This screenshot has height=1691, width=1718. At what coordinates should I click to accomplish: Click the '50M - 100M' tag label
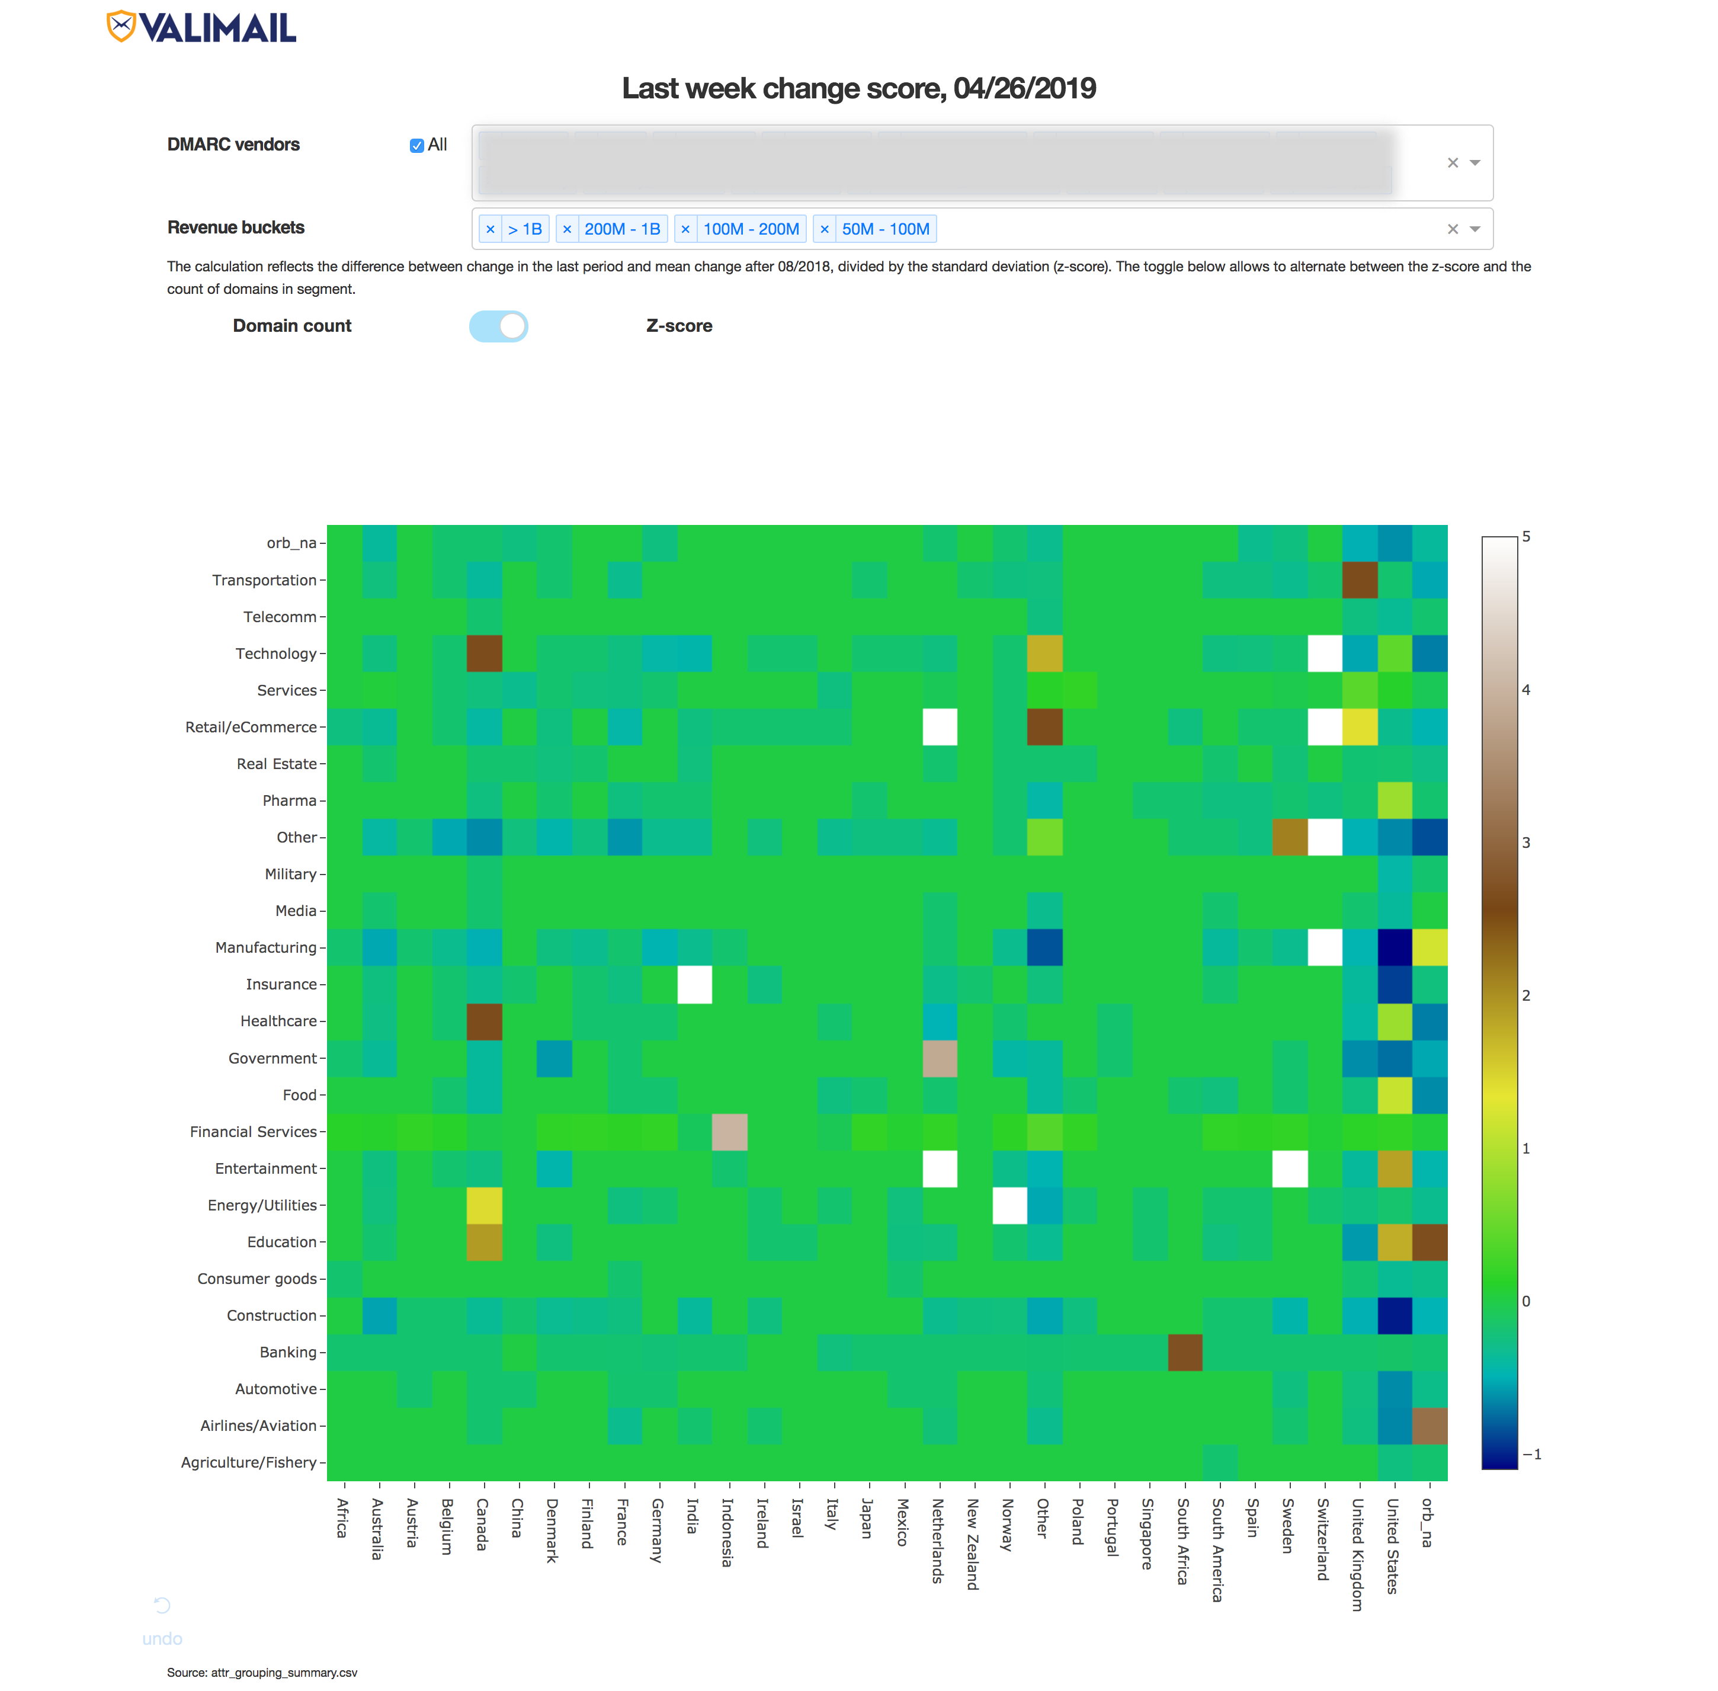coord(886,229)
